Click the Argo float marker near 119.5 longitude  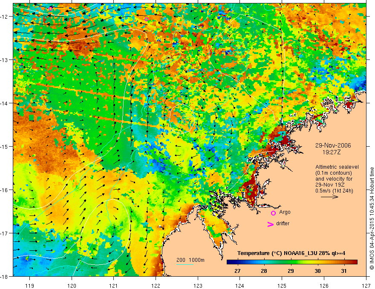click(50, 9)
